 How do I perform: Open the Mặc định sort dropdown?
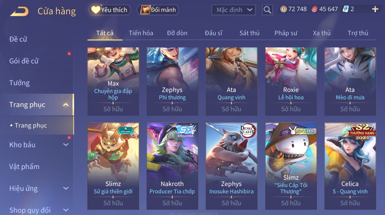click(233, 10)
